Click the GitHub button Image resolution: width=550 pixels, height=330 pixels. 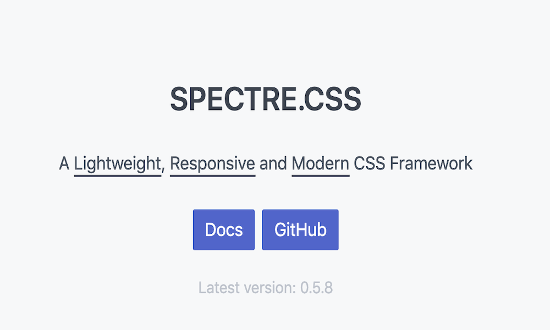pyautogui.click(x=300, y=230)
